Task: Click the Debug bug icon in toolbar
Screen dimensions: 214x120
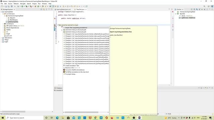Action: pyautogui.click(x=18, y=6)
